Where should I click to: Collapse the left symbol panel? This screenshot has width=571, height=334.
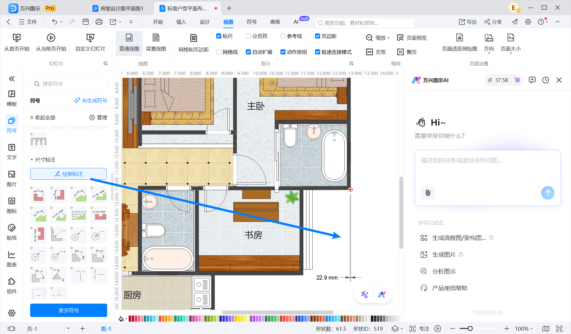coord(12,79)
